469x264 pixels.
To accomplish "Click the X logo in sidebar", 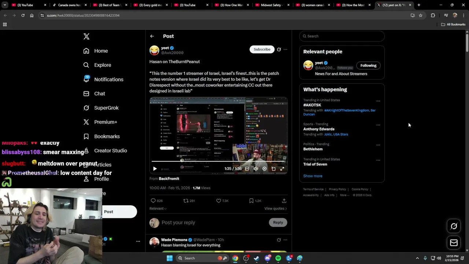I will (86, 36).
